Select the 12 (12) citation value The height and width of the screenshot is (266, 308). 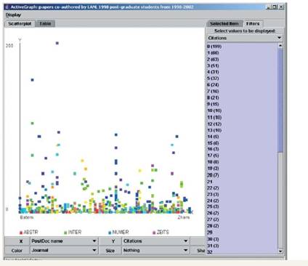pos(214,124)
